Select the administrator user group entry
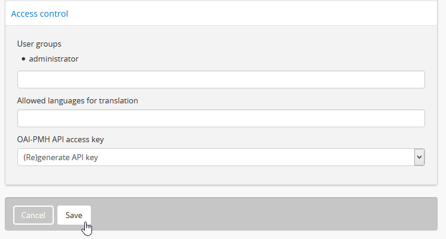446x239 pixels. pos(54,59)
